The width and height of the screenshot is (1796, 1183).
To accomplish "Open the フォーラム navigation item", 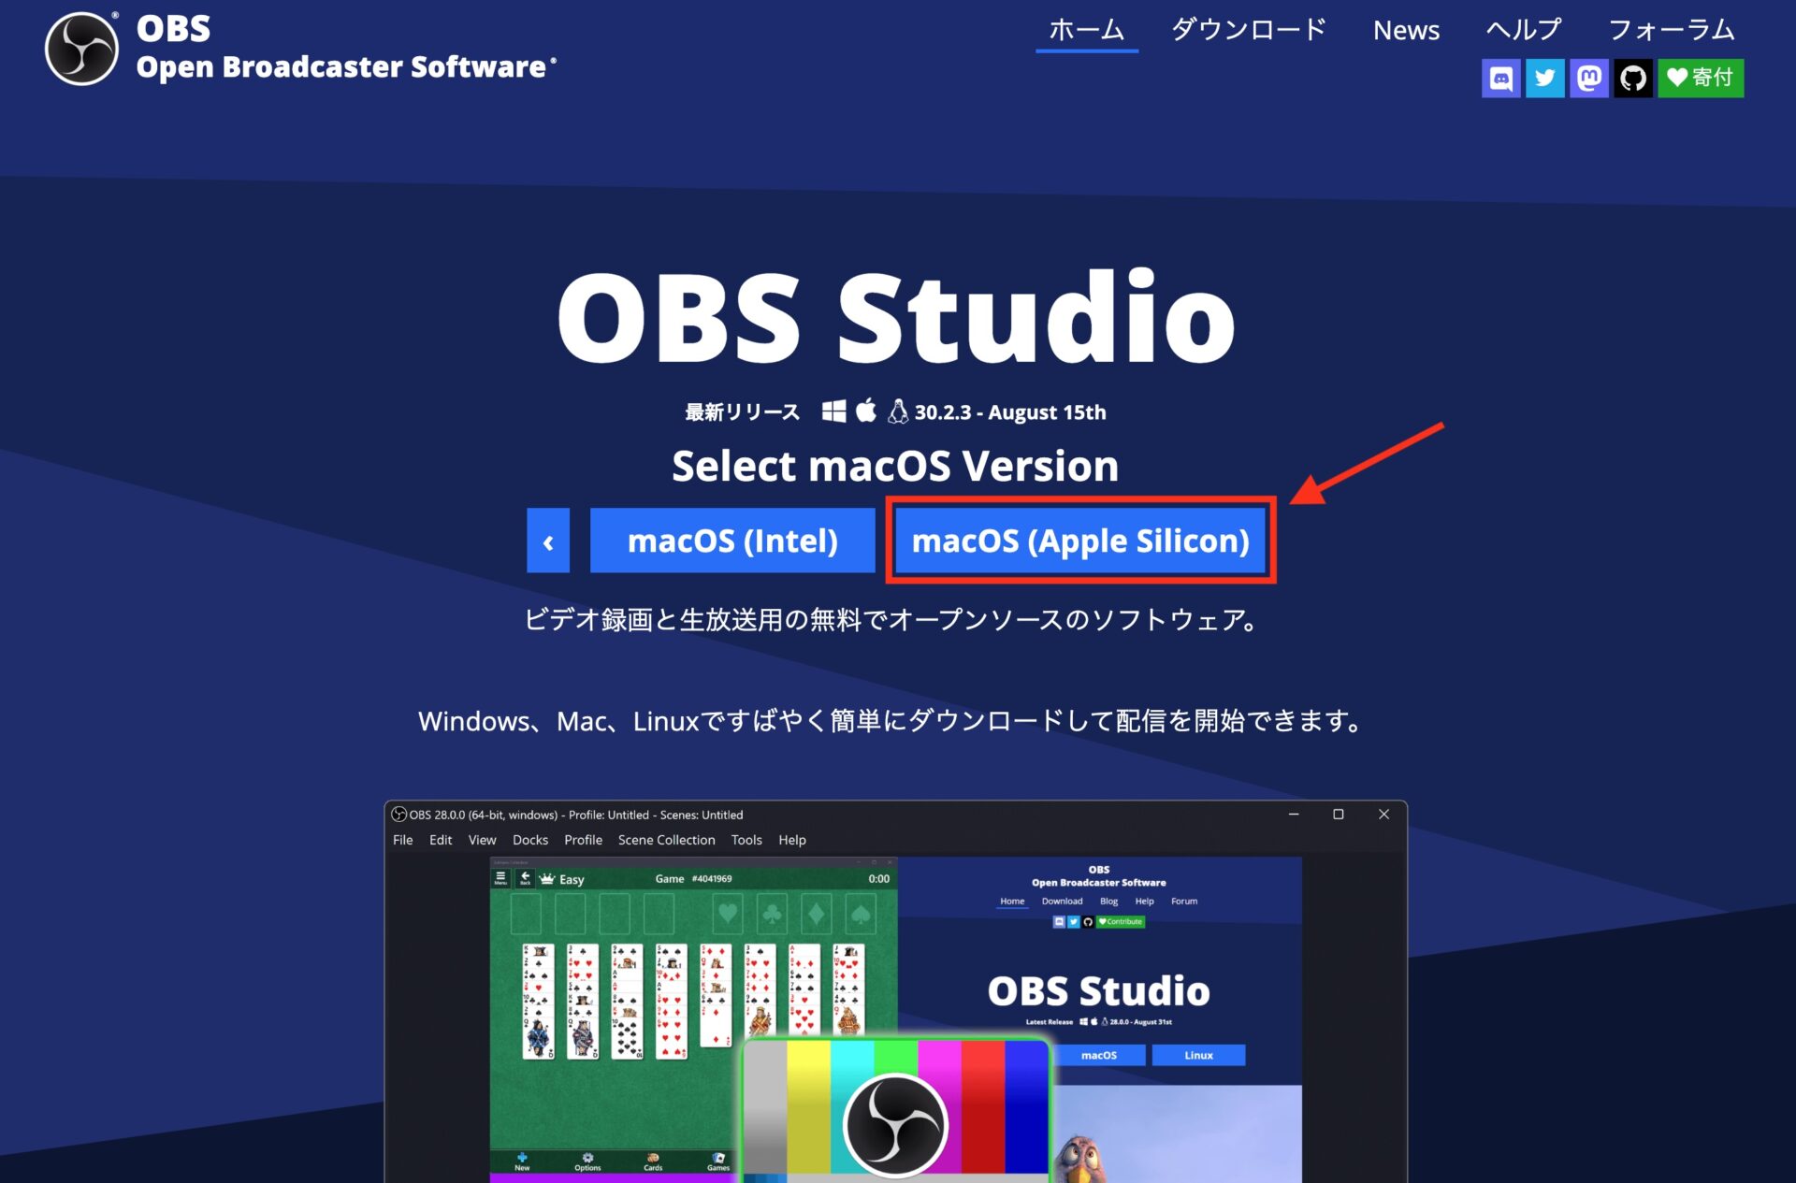I will pyautogui.click(x=1672, y=30).
